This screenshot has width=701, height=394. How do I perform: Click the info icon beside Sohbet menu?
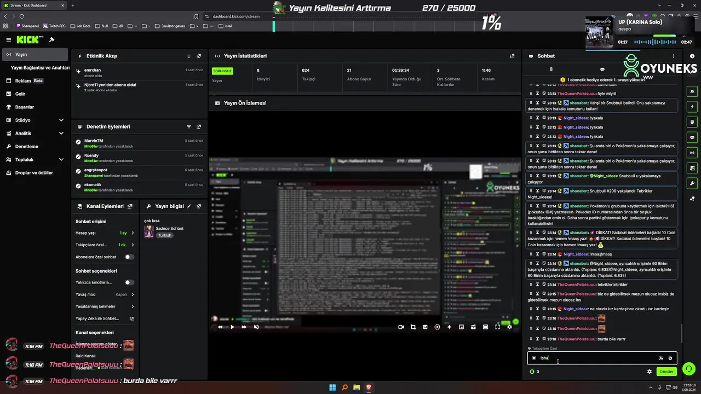[692, 56]
